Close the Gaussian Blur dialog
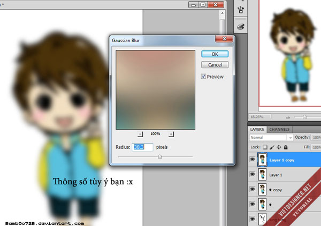The height and width of the screenshot is (226, 321). (224, 39)
